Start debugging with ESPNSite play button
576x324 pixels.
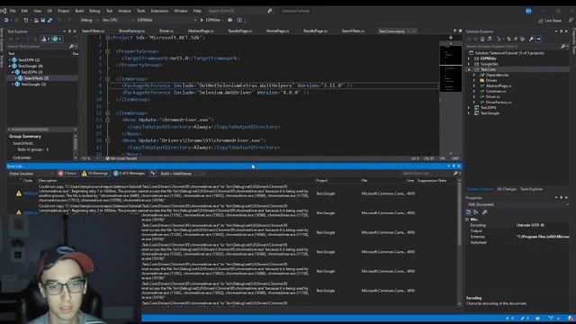[202, 20]
